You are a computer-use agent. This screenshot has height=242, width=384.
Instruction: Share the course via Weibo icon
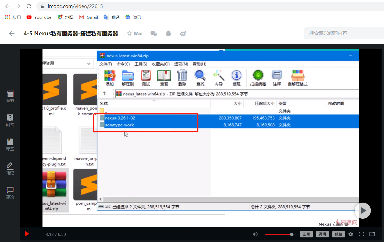click(183, 33)
